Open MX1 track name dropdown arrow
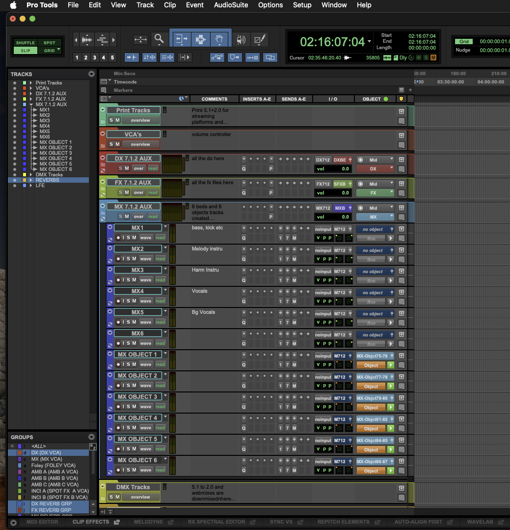The height and width of the screenshot is (530, 510). point(165,227)
